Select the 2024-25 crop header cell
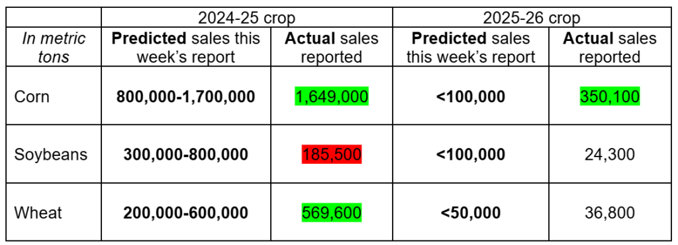678x245 pixels. [247, 18]
